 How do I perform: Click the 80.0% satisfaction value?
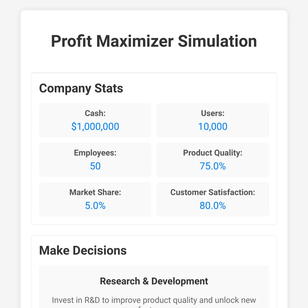tap(213, 206)
